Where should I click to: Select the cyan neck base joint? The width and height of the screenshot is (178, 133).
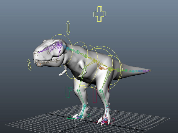click(x=68, y=49)
